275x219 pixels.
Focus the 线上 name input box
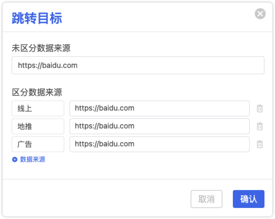(x=38, y=108)
